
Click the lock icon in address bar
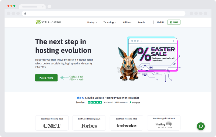pyautogui.click(x=25, y=13)
